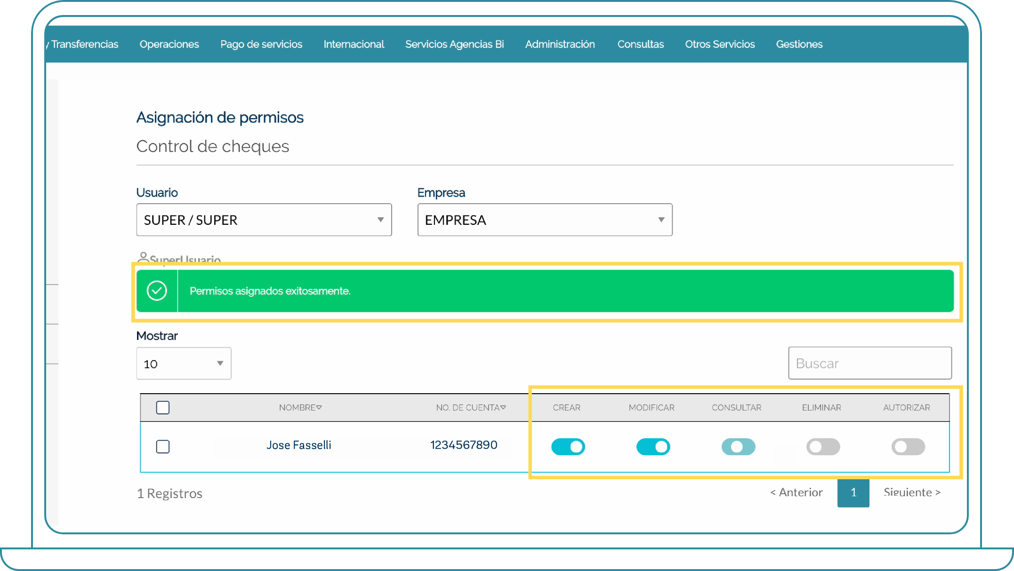Viewport: 1014px width, 571px height.
Task: Enable the AUTORIZAR permission switch
Action: pos(908,446)
